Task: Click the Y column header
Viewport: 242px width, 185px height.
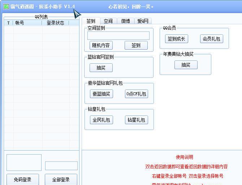Action: tap(9, 23)
